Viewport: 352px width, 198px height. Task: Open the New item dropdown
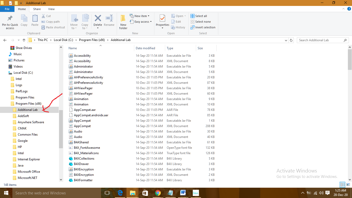pyautogui.click(x=139, y=16)
